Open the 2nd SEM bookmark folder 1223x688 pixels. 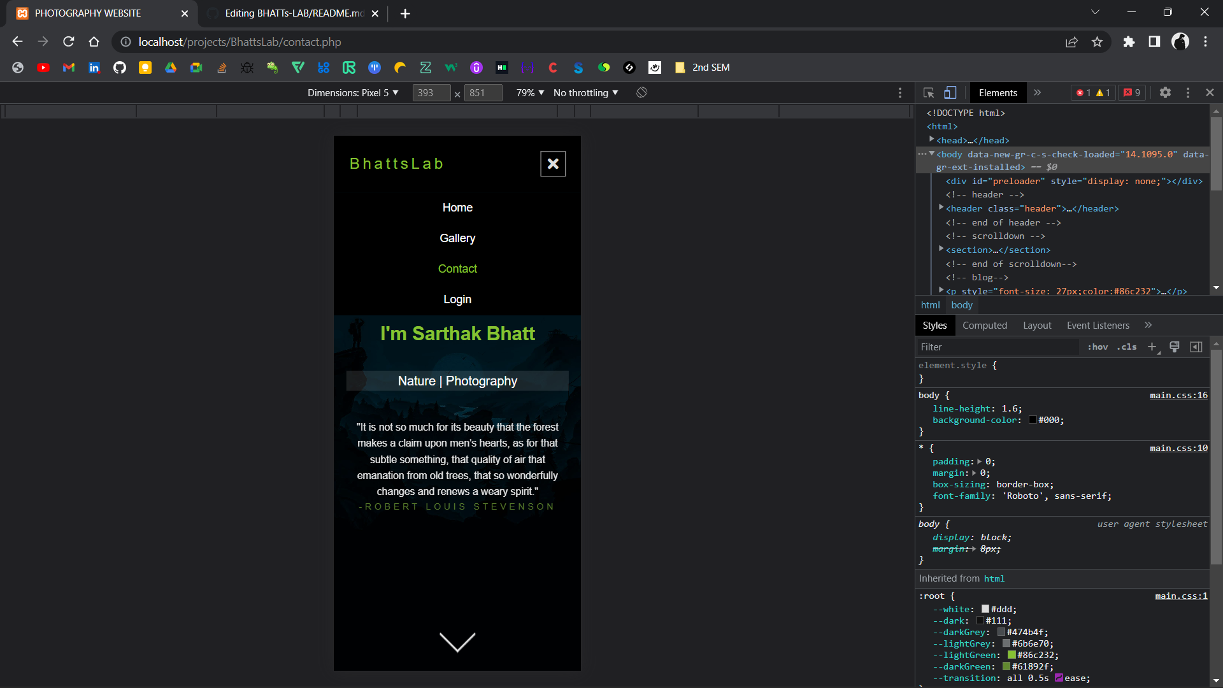pyautogui.click(x=702, y=68)
